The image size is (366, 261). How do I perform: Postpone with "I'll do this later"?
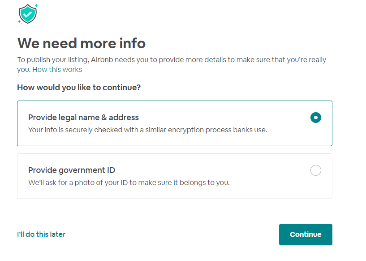tap(41, 234)
